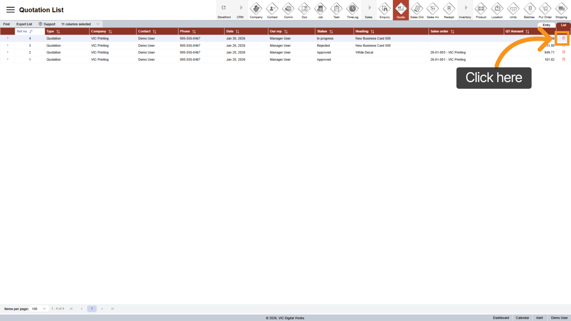Open the Enquiry module icon
571x321 pixels.
(384, 10)
